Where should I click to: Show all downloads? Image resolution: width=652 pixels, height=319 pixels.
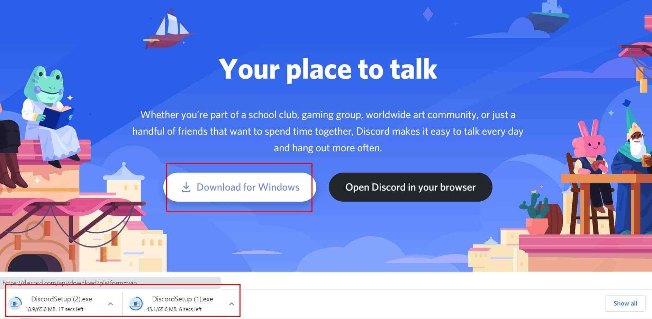625,303
